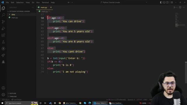Open Settings gear on taskbar
The height and width of the screenshot is (105, 187).
[55, 103]
